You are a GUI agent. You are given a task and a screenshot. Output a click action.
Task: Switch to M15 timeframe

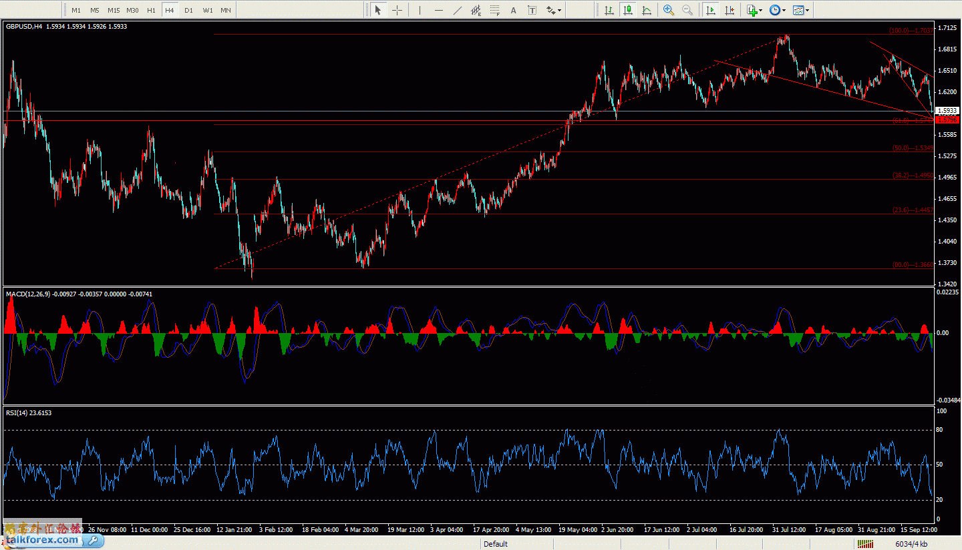[x=114, y=10]
